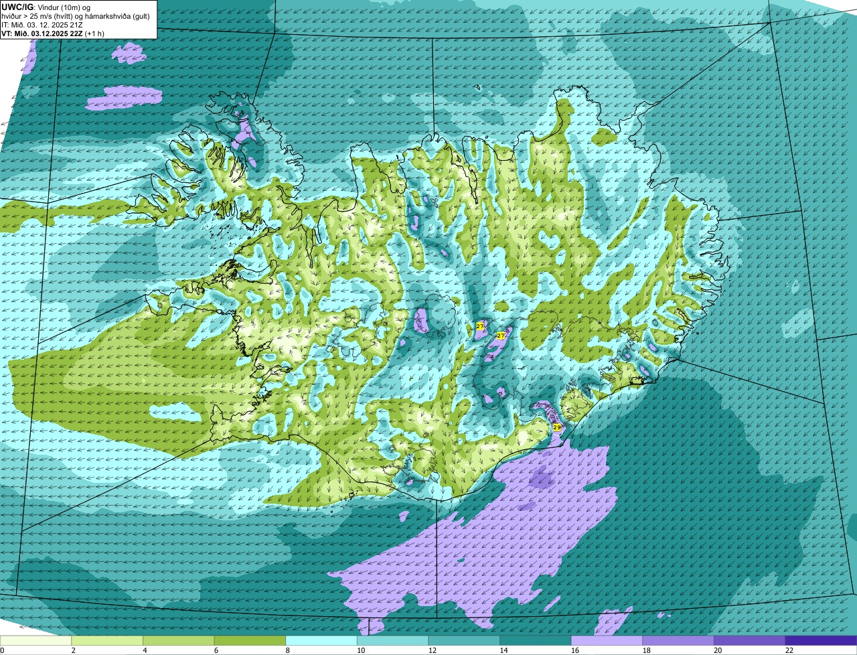Click the legend label '10'

pos(360,650)
